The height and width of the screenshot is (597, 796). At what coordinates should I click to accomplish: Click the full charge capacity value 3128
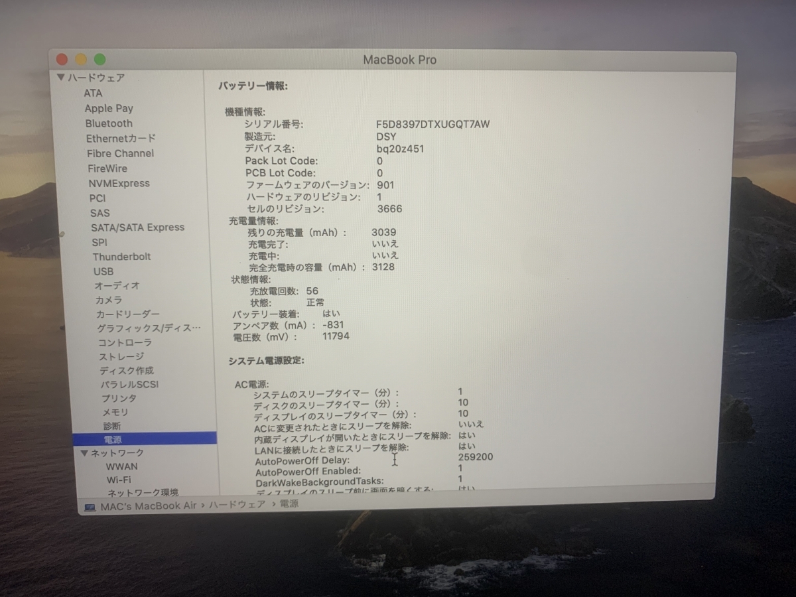pyautogui.click(x=383, y=267)
